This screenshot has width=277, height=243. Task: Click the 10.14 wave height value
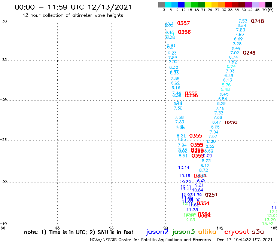pos(184,167)
